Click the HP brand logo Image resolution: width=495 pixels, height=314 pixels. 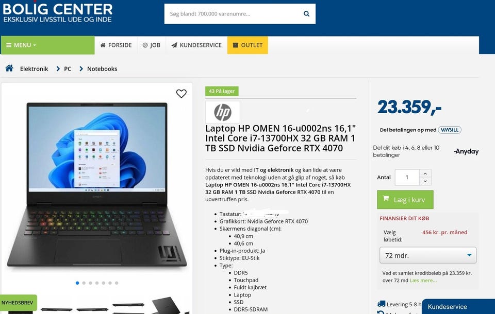223,112
